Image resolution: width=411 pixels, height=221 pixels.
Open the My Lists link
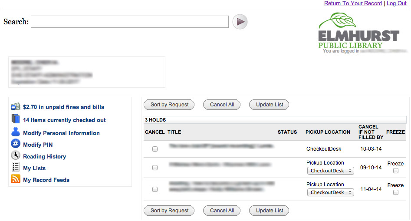[34, 168]
